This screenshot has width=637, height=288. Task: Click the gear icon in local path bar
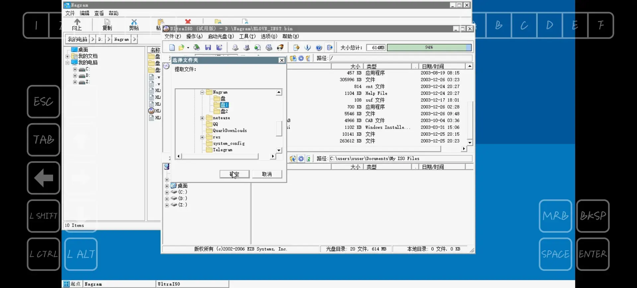[301, 159]
